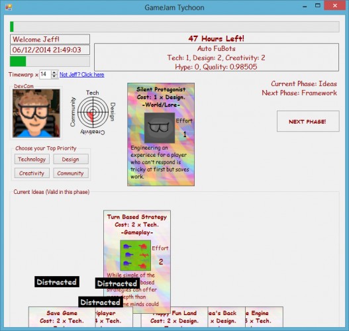Click 'Cost: 2 x Tech.' on Strategy card
This screenshot has width=349, height=331.
pos(137,224)
